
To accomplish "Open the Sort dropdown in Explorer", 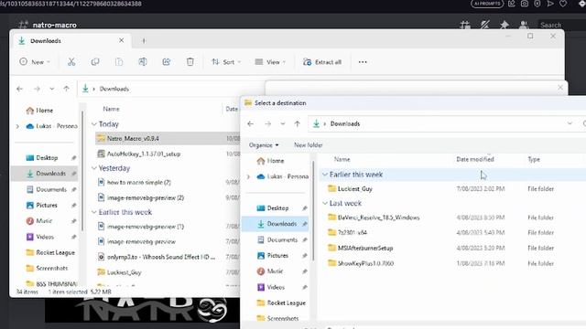I will (x=226, y=62).
